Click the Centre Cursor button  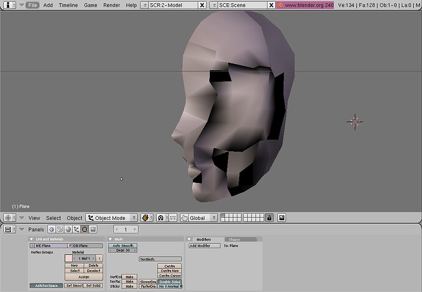point(169,276)
